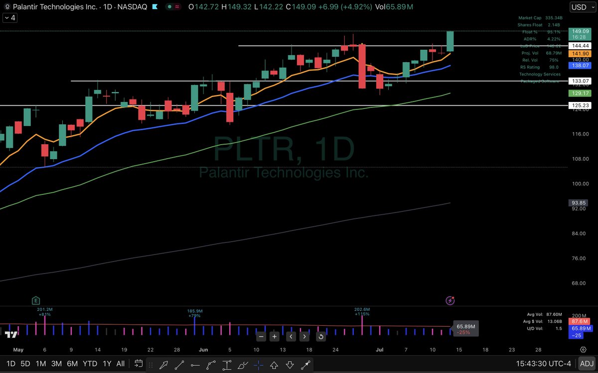Click the 201.2M +81% volume annotation
Screen dimensions: 598x373
(x=45, y=311)
